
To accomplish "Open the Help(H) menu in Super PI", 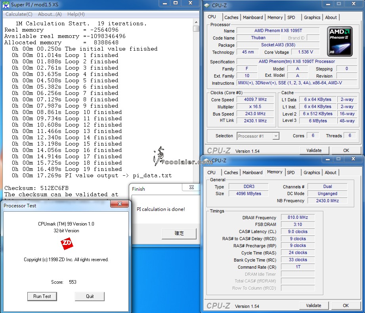I will (76, 14).
